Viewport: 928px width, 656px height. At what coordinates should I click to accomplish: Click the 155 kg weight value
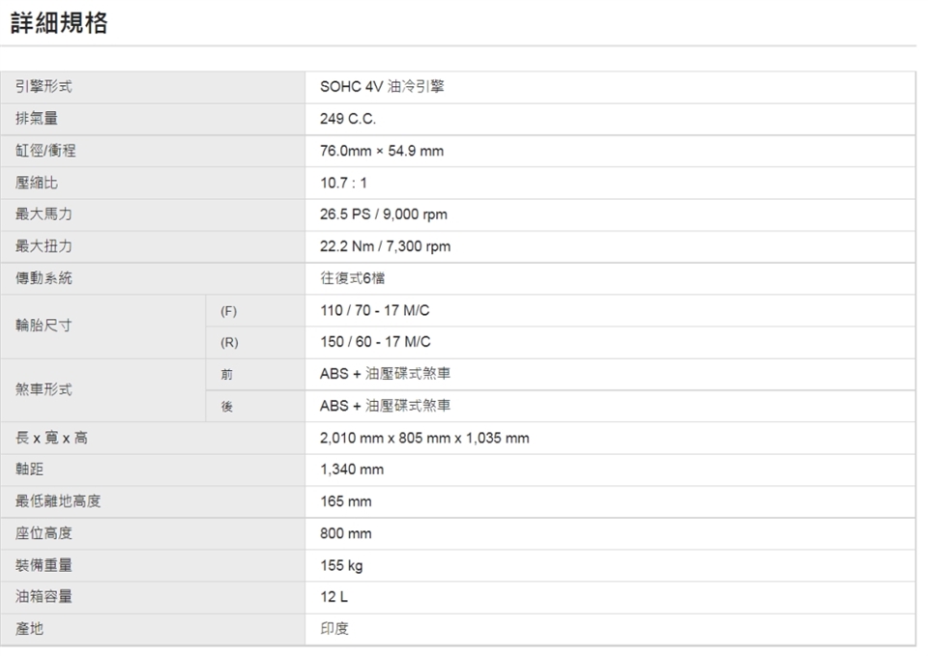tap(341, 565)
